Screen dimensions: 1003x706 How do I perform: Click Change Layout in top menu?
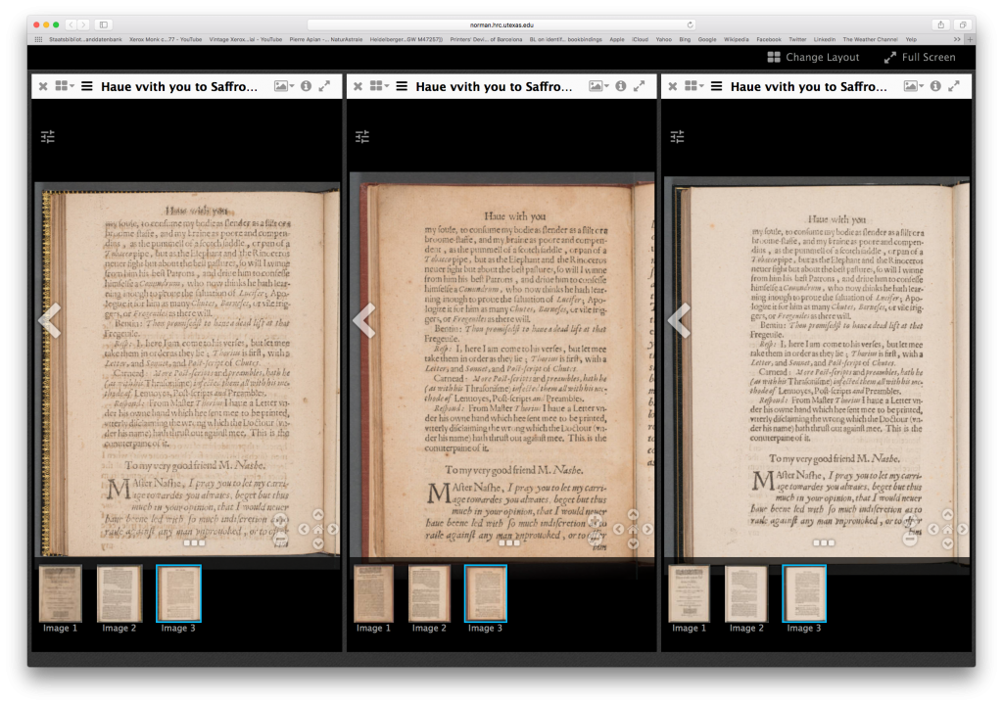[x=813, y=58]
